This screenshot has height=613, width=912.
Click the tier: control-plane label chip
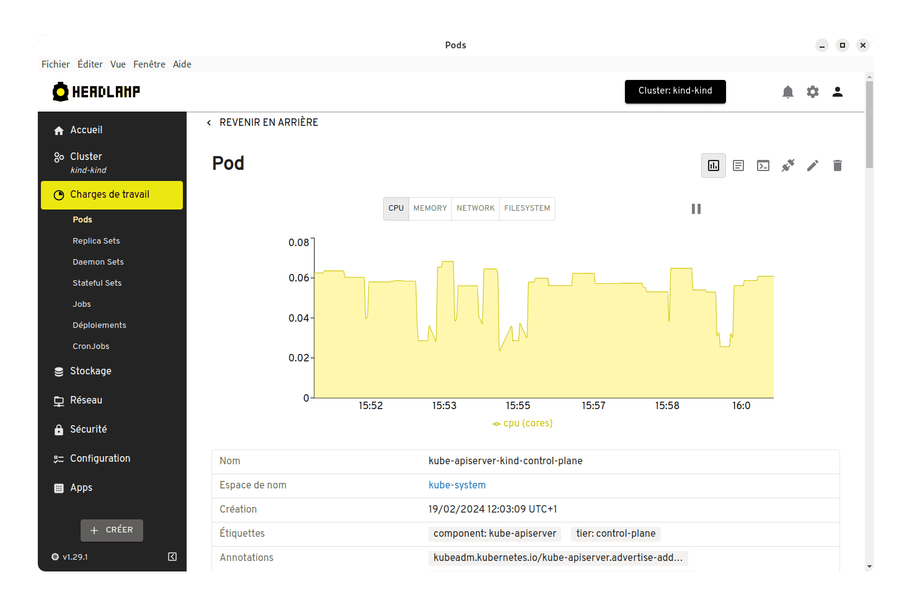tap(616, 534)
